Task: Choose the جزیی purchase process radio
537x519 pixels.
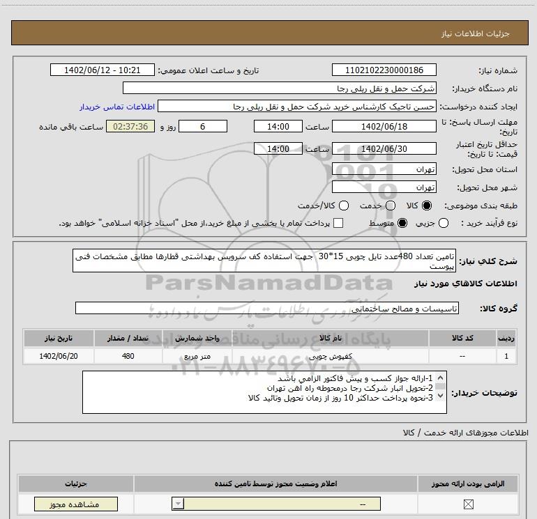Action: click(443, 223)
